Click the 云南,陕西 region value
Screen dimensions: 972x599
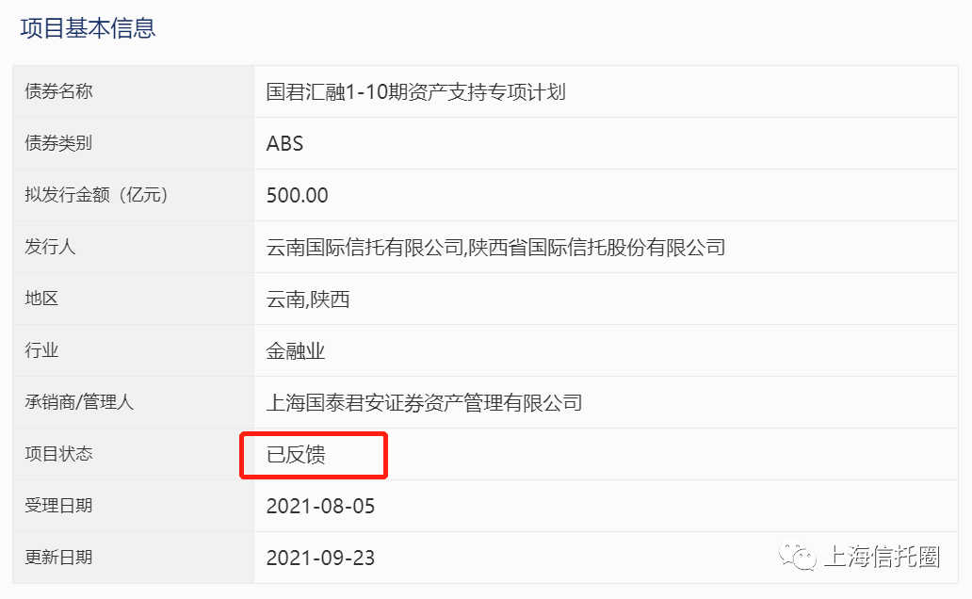pos(308,299)
